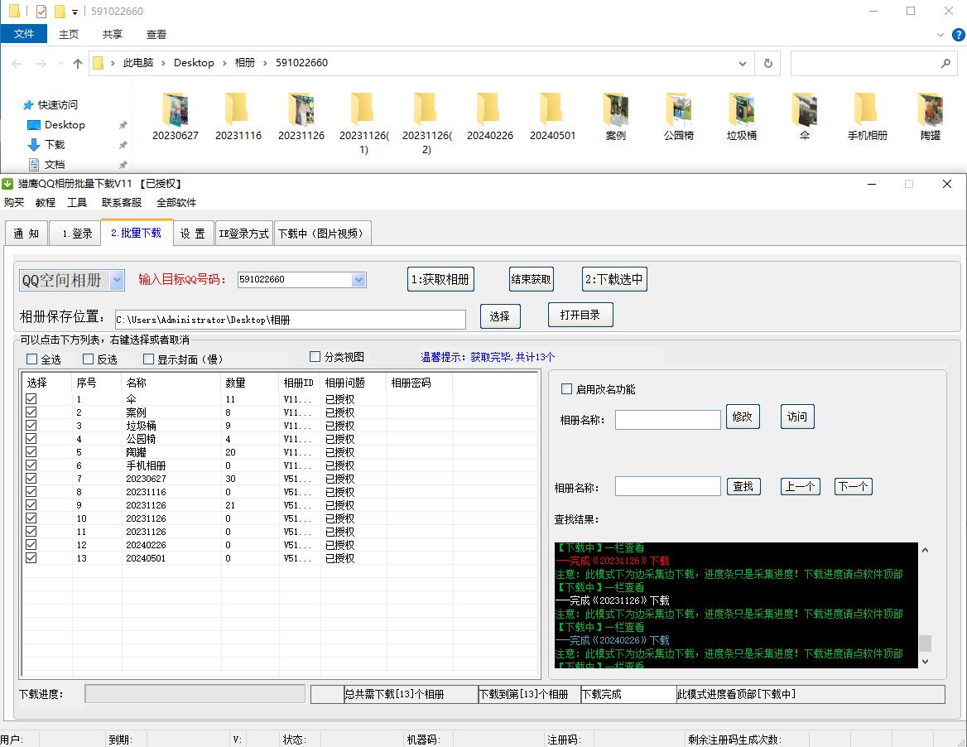Click album save path input field
Viewport: 967px width, 747px height.
(x=291, y=320)
